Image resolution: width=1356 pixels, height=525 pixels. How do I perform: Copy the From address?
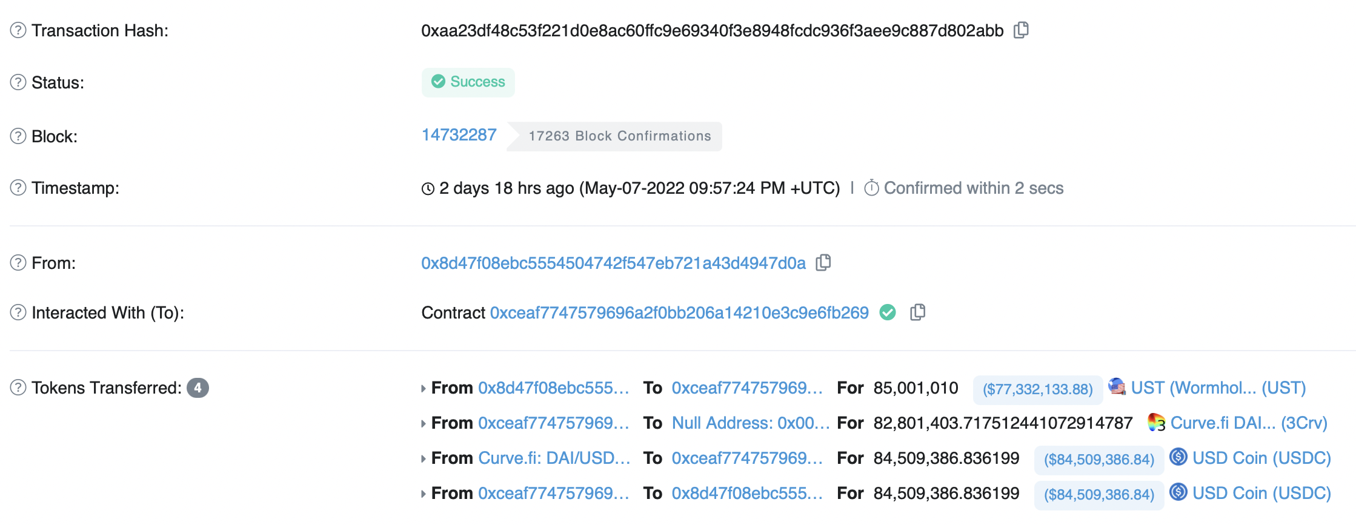pyautogui.click(x=823, y=262)
